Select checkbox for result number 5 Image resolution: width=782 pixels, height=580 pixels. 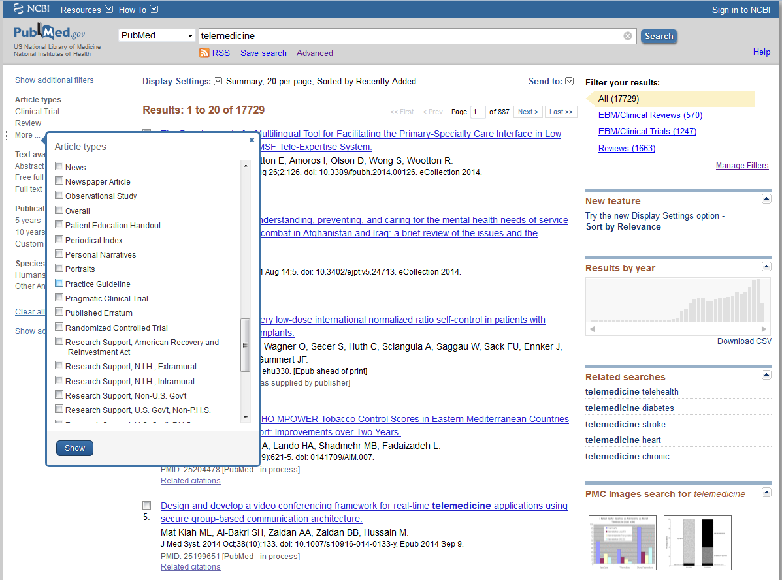[146, 505]
